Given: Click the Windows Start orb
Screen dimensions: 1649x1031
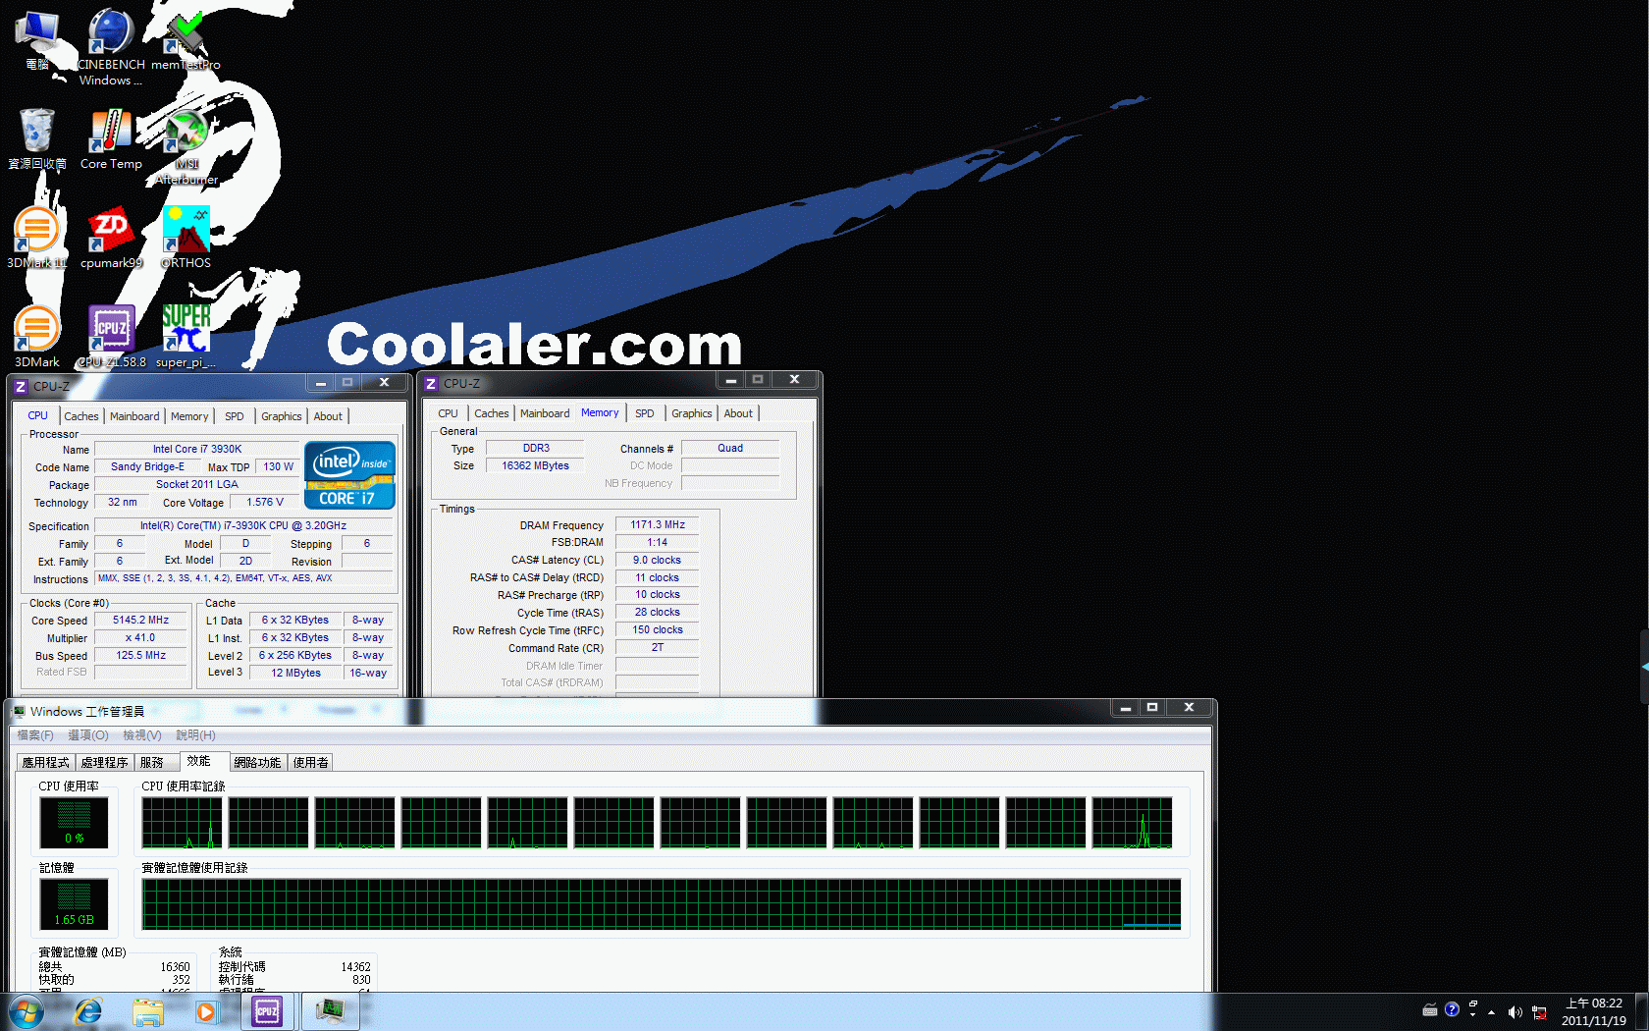Looking at the screenshot, I should click(x=27, y=1011).
